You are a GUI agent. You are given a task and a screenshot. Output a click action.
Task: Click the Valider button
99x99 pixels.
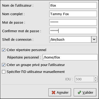(85, 92)
